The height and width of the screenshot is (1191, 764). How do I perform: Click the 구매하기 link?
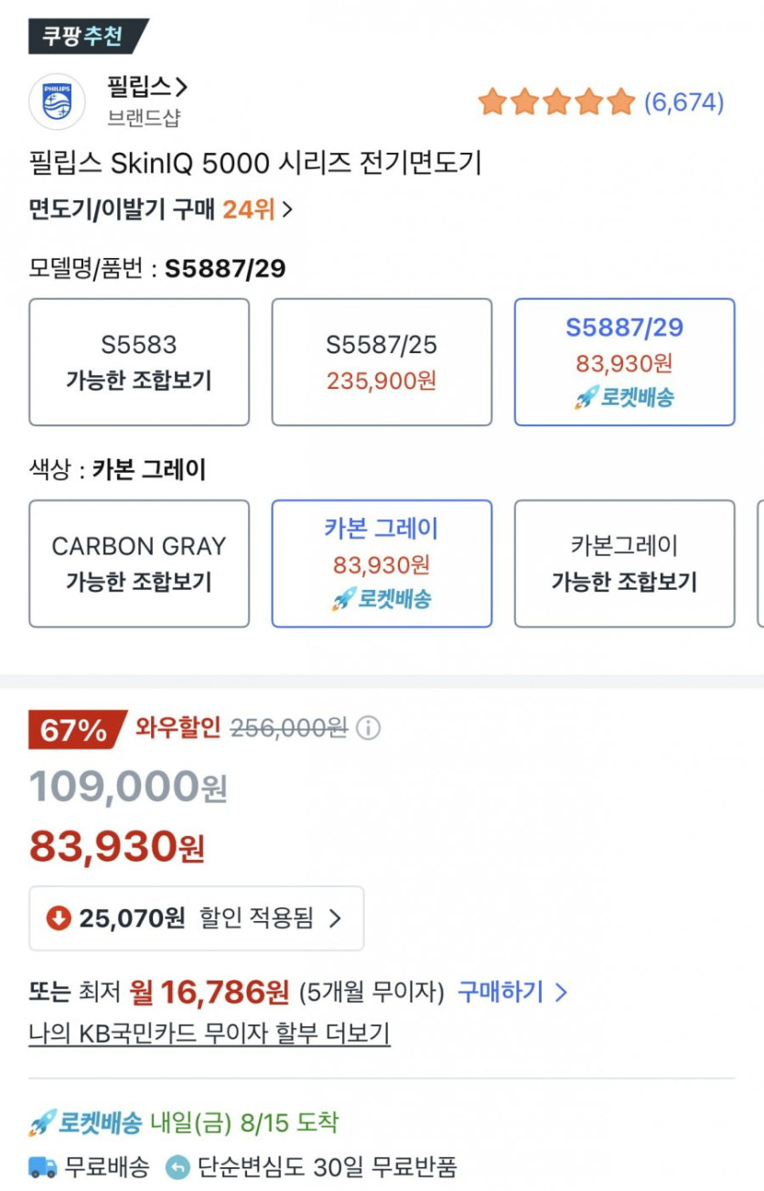coord(512,992)
